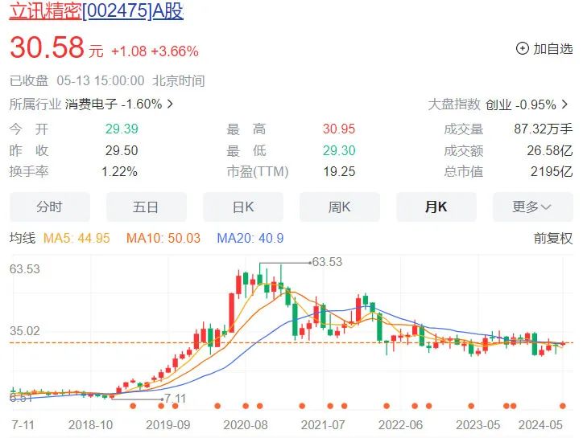Select the 月K chart tab
The image size is (583, 438).
(x=436, y=207)
